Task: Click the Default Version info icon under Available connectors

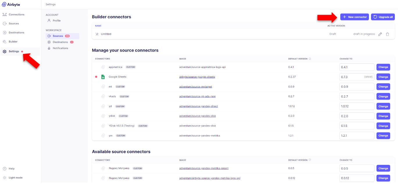Action: pos(310,160)
